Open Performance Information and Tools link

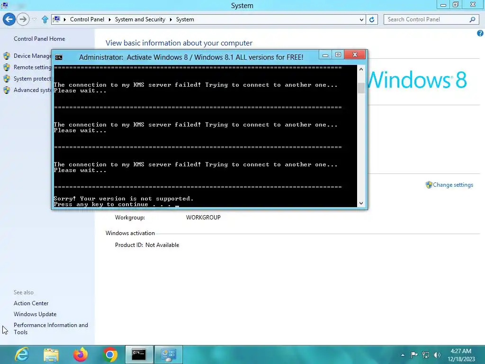click(x=51, y=328)
